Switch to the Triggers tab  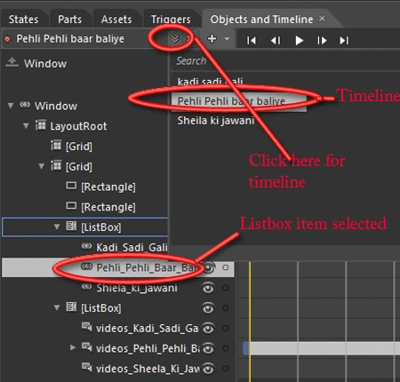(x=171, y=20)
